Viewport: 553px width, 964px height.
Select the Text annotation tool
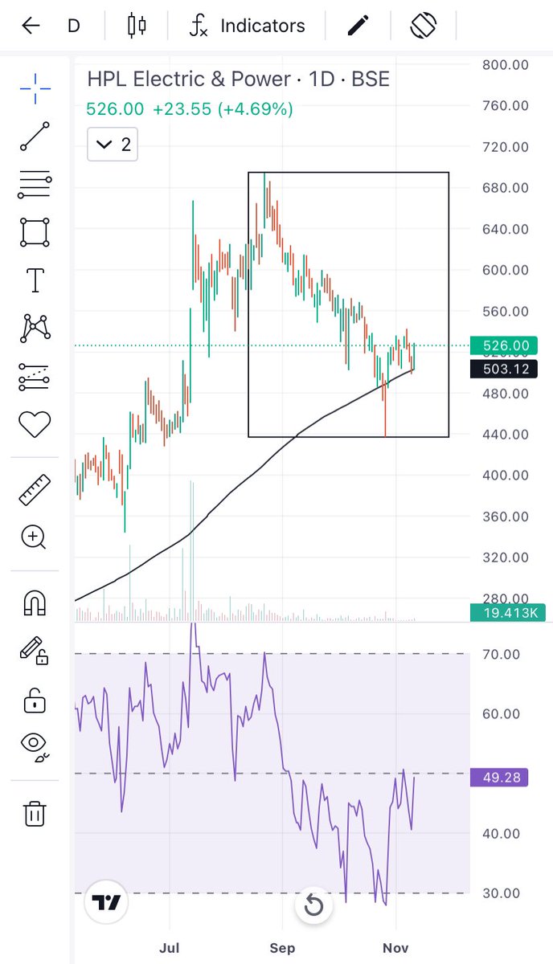tap(35, 280)
